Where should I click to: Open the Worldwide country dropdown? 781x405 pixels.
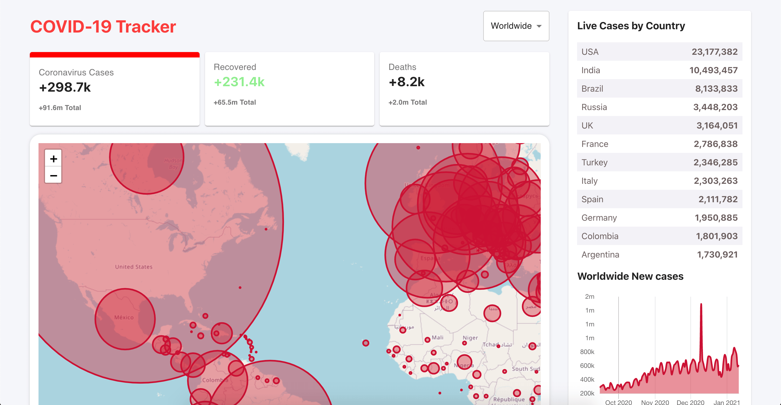point(516,26)
